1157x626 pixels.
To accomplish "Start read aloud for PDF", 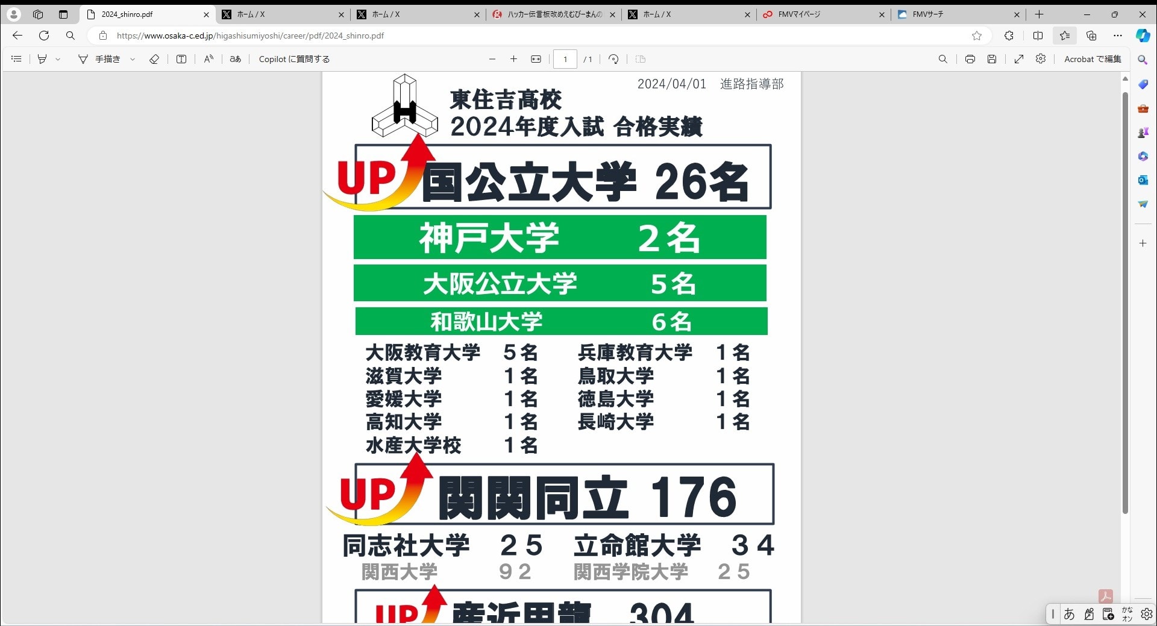I will pyautogui.click(x=209, y=59).
